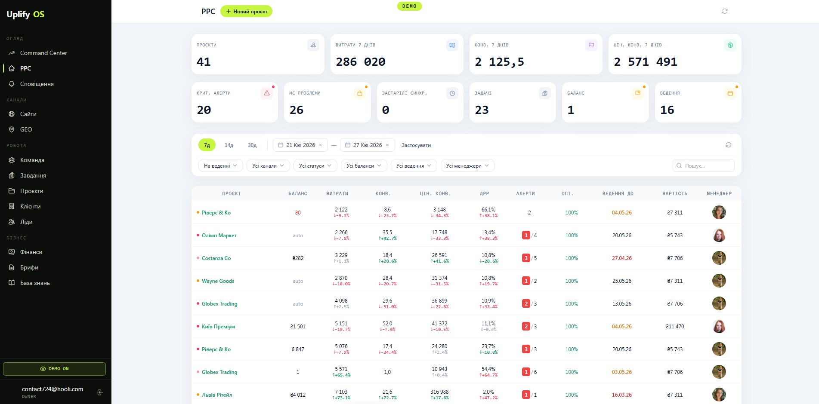Refresh the filter panel data
819x404 pixels.
(729, 145)
